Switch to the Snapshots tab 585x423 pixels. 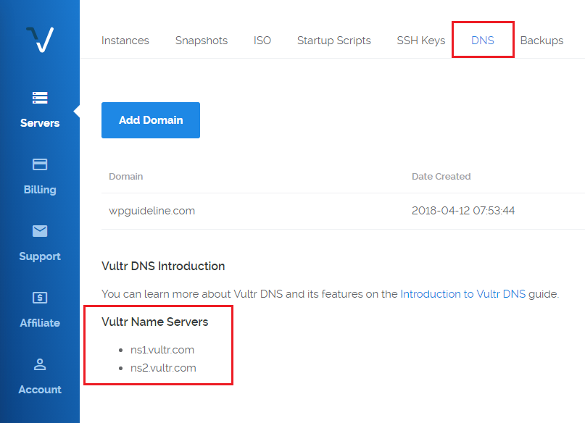click(202, 41)
